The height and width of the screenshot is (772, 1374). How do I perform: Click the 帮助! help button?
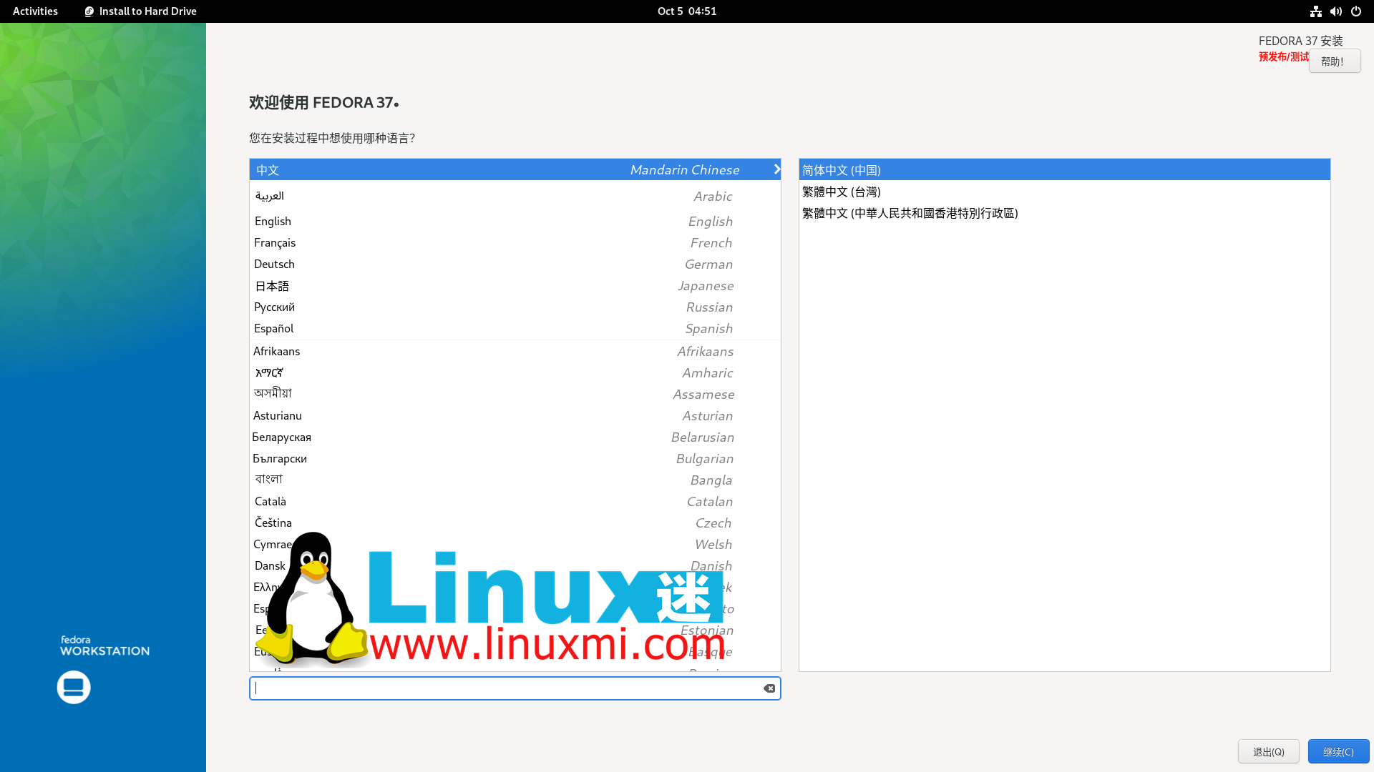coord(1335,61)
